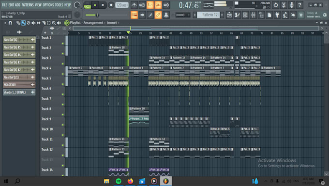Mute Track 4 via its green LED
Image resolution: width=329 pixels, height=186 pixels.
click(x=63, y=74)
